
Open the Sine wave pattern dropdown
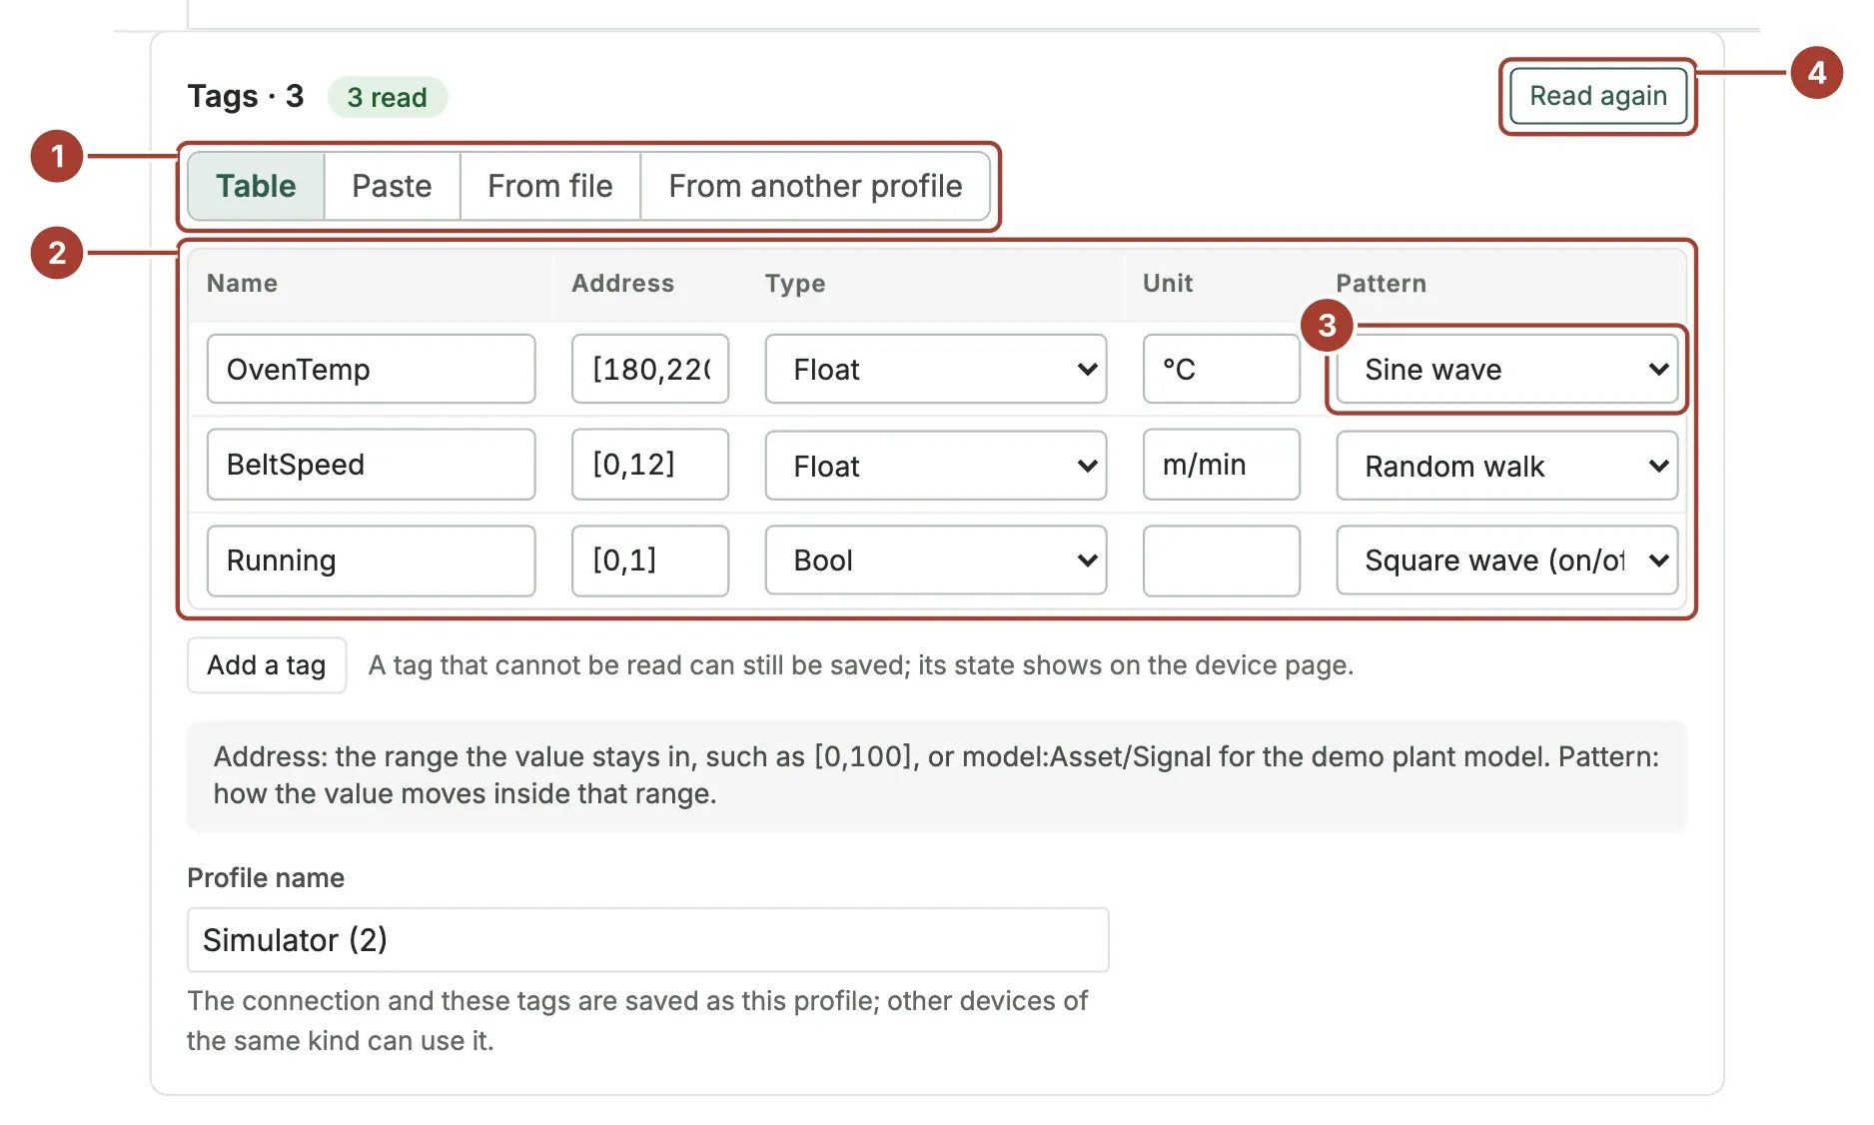(x=1506, y=370)
